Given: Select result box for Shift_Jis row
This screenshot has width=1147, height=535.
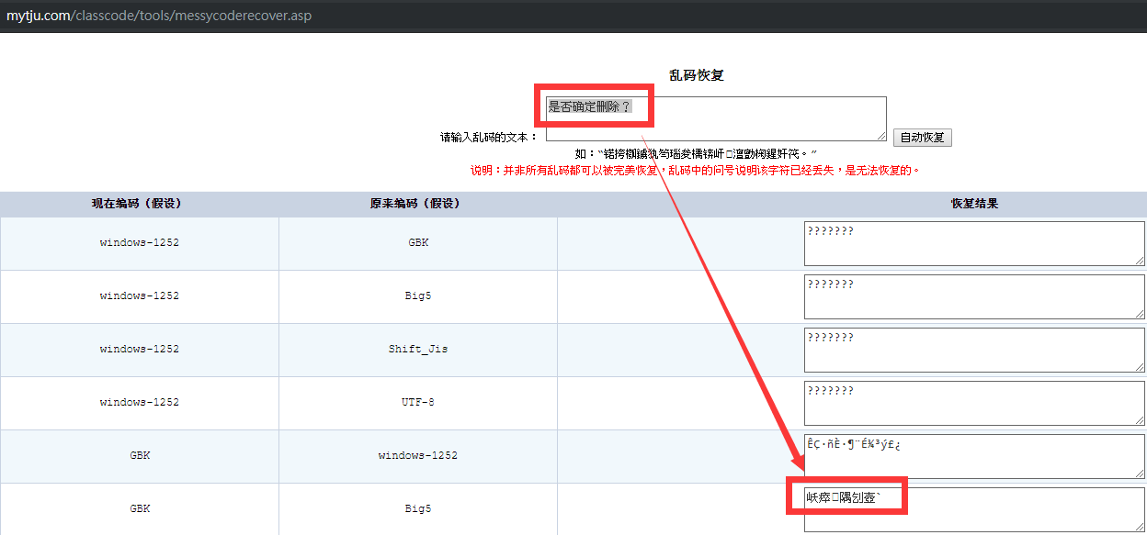Looking at the screenshot, I should click(973, 350).
